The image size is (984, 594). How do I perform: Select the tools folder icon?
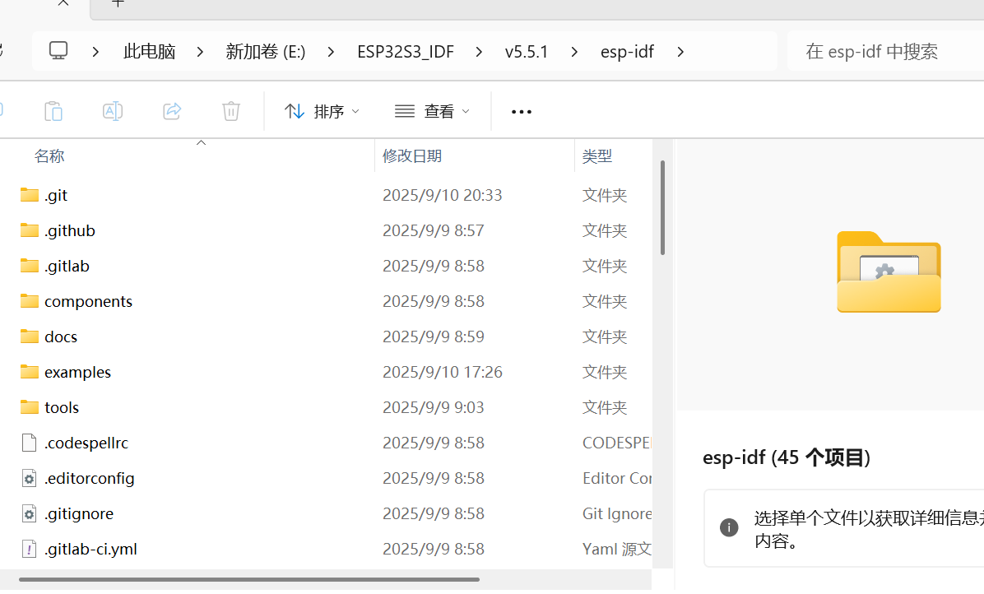(x=29, y=407)
